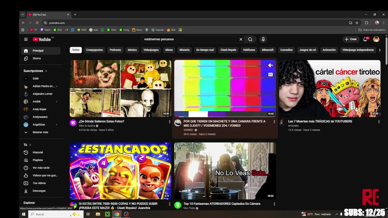The width and height of the screenshot is (388, 218).
Task: Close the YouTube browser tab
Action: tap(68, 15)
